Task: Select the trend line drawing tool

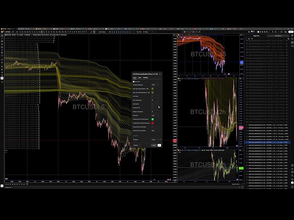Action: [2, 38]
